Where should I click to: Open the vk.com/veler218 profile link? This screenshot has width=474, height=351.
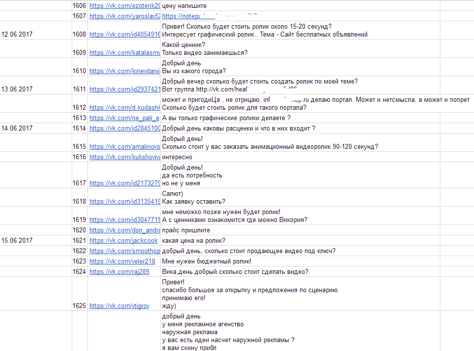click(x=122, y=262)
